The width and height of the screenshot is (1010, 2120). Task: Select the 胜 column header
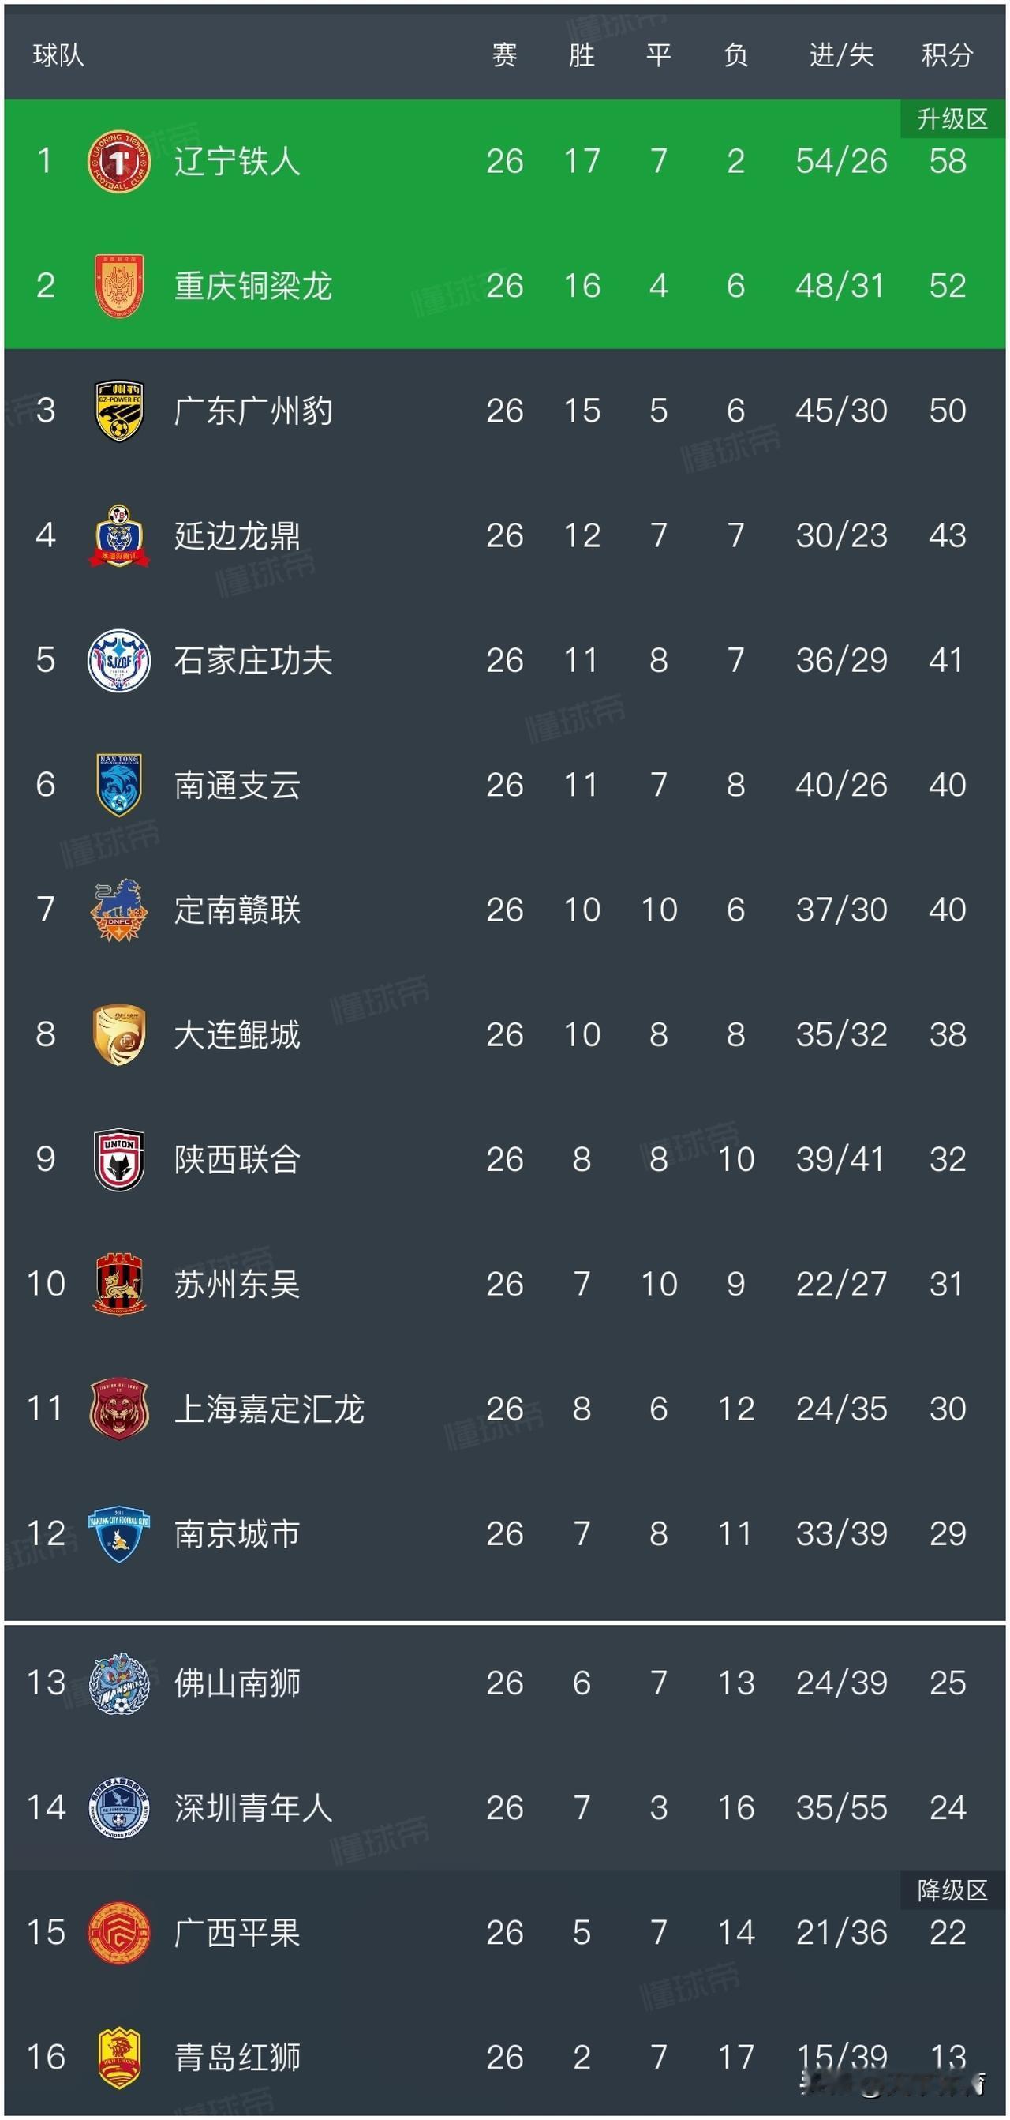(x=582, y=55)
